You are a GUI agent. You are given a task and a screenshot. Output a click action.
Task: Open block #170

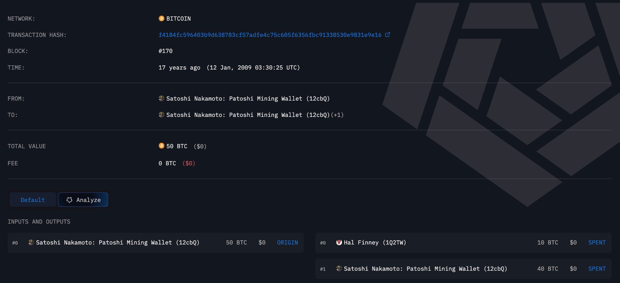(165, 51)
